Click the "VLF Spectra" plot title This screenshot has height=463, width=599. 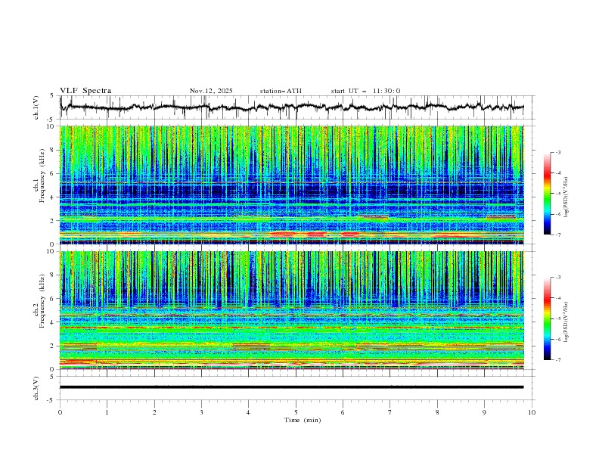pyautogui.click(x=85, y=91)
